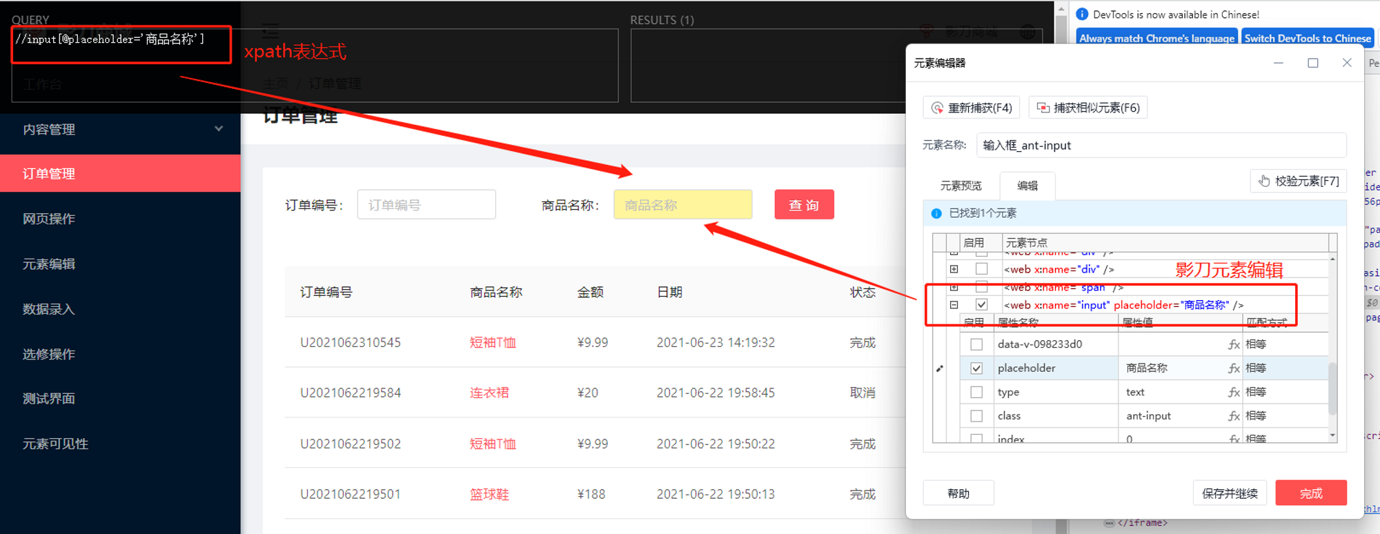This screenshot has width=1380, height=534.
Task: Open the 短袖T恤 link for order U2021062219502
Action: 493,444
